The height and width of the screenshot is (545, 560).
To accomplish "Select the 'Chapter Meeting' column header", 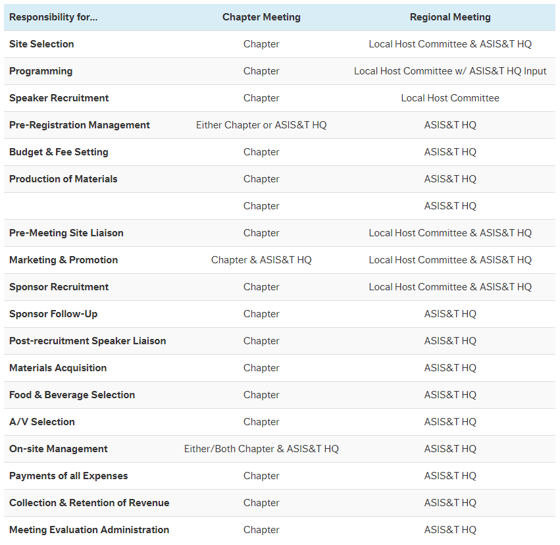I will click(x=261, y=17).
